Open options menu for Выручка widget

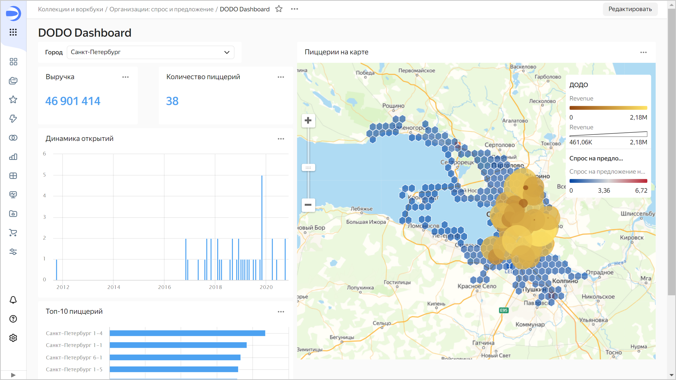125,77
